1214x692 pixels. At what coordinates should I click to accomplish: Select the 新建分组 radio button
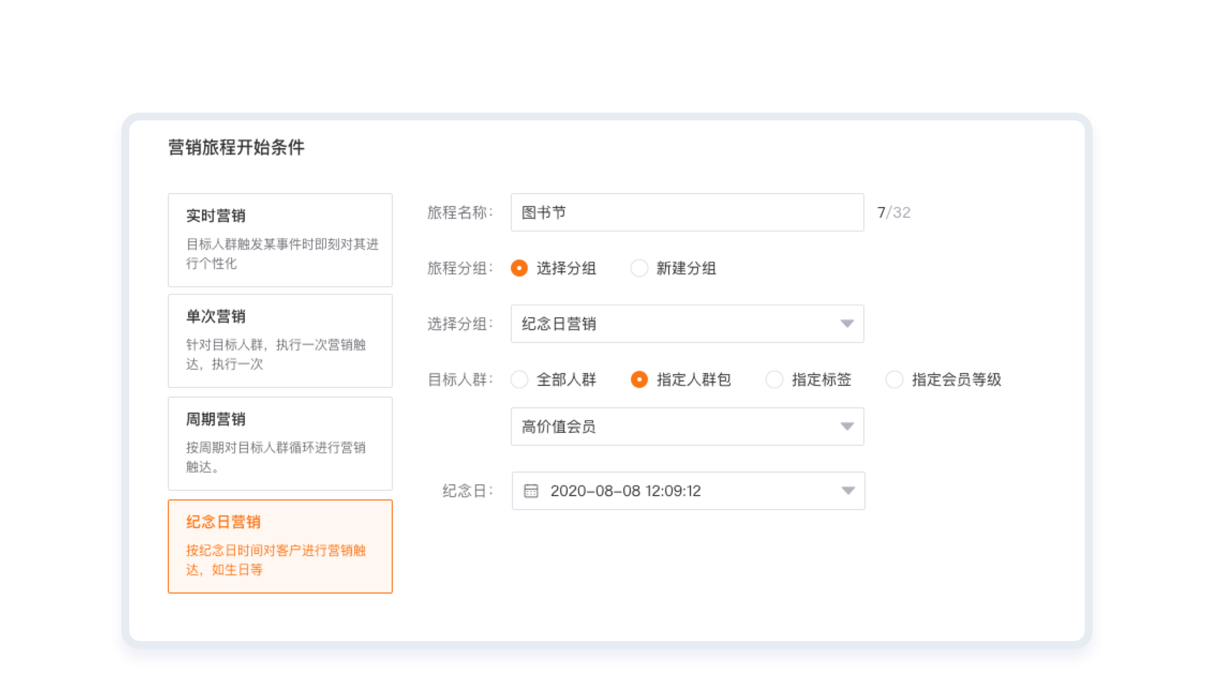pyautogui.click(x=639, y=268)
